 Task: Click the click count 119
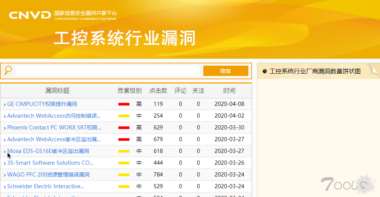(x=158, y=104)
